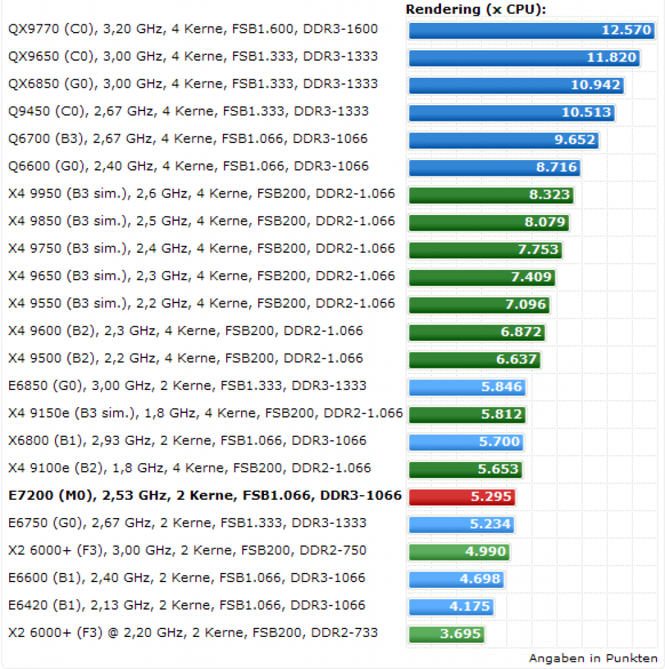This screenshot has height=669, width=665.
Task: Click the light blue bar showing 4.698
Action: (x=457, y=579)
